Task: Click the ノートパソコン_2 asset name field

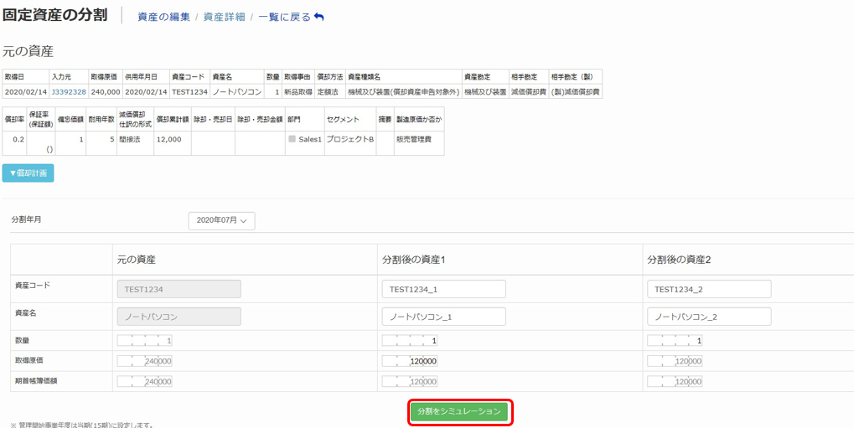Action: 709,317
